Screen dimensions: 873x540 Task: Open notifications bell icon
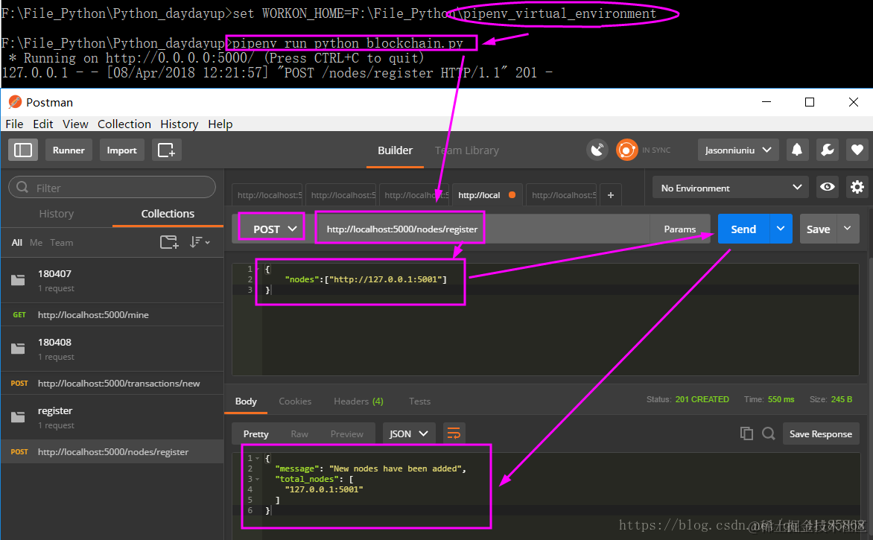point(797,150)
